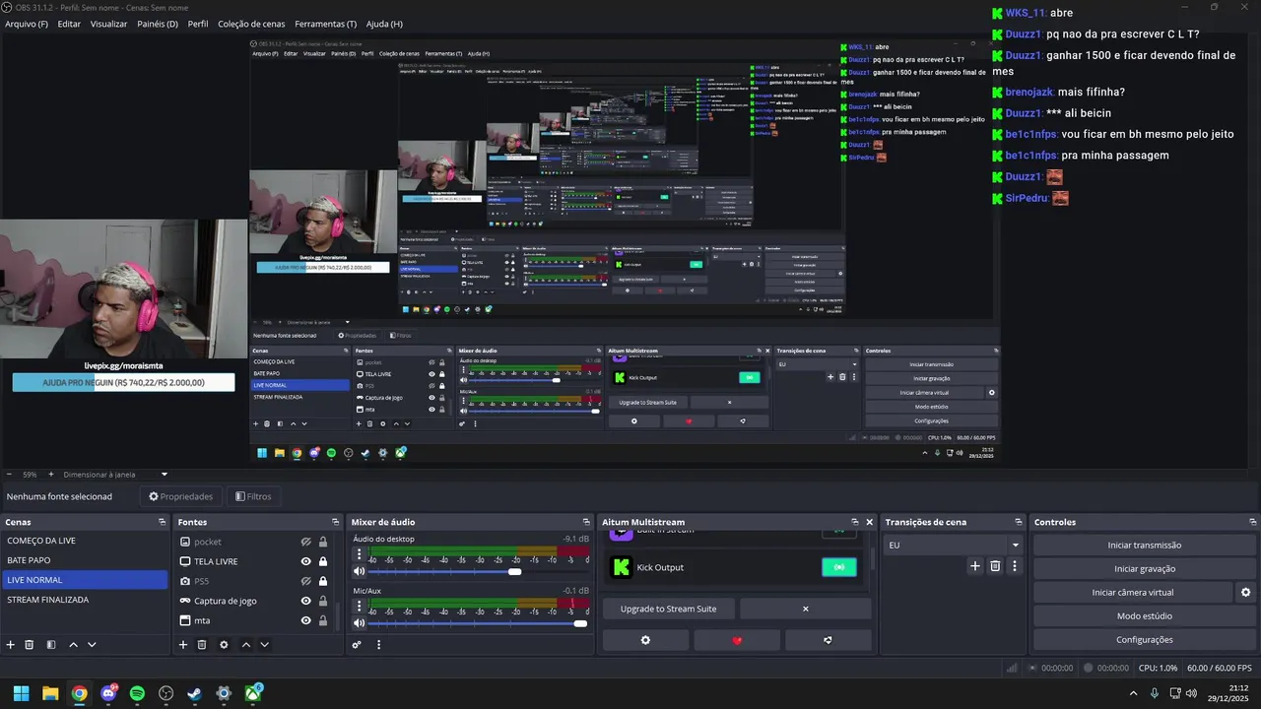
Task: Click the red heart donate button in Aitum
Action: (x=737, y=640)
